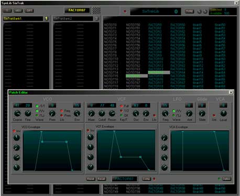
Task: Click the MIDI button in top toolbar
Action: [18, 10]
